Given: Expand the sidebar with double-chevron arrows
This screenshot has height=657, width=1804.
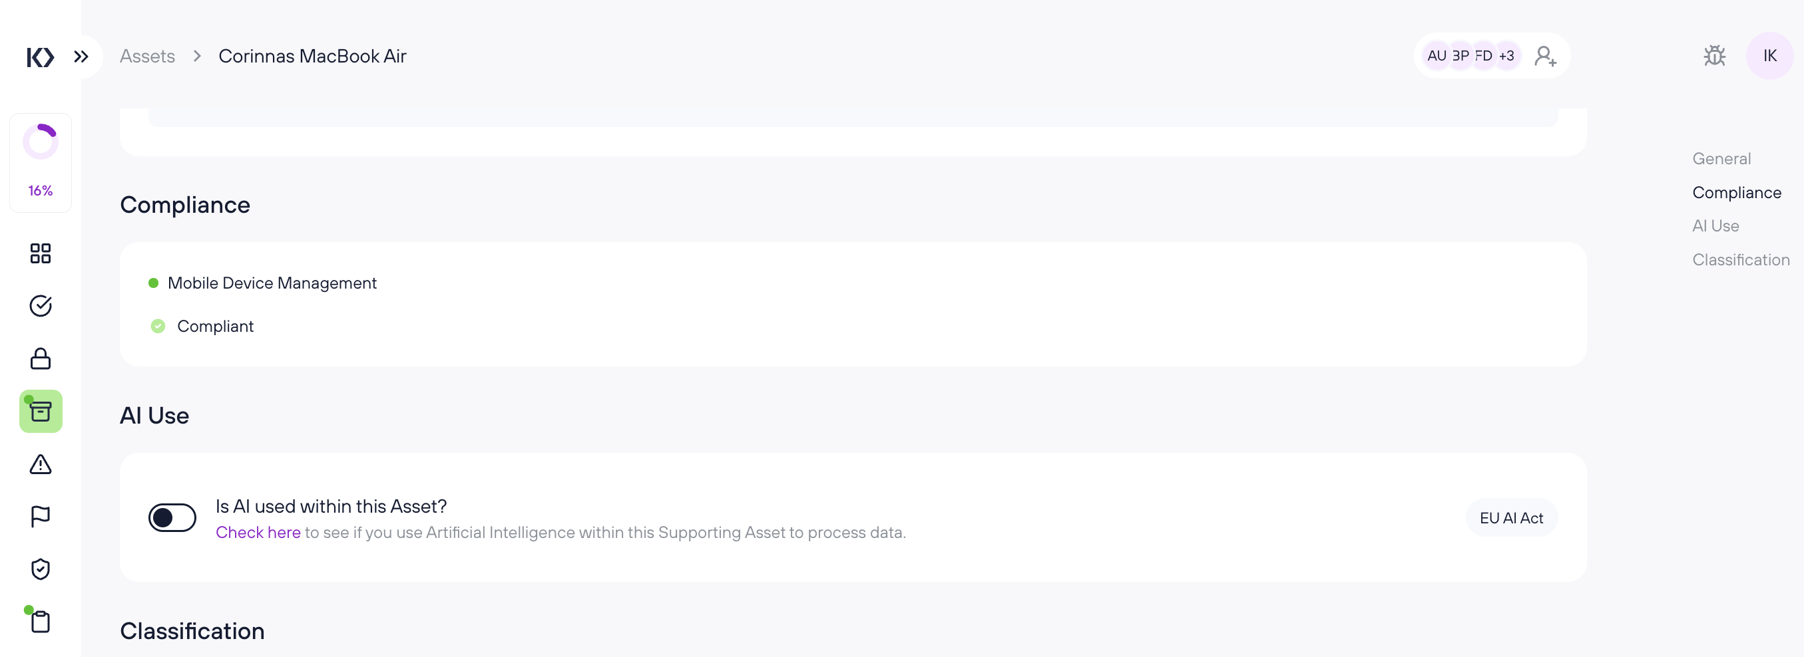Looking at the screenshot, I should (81, 57).
